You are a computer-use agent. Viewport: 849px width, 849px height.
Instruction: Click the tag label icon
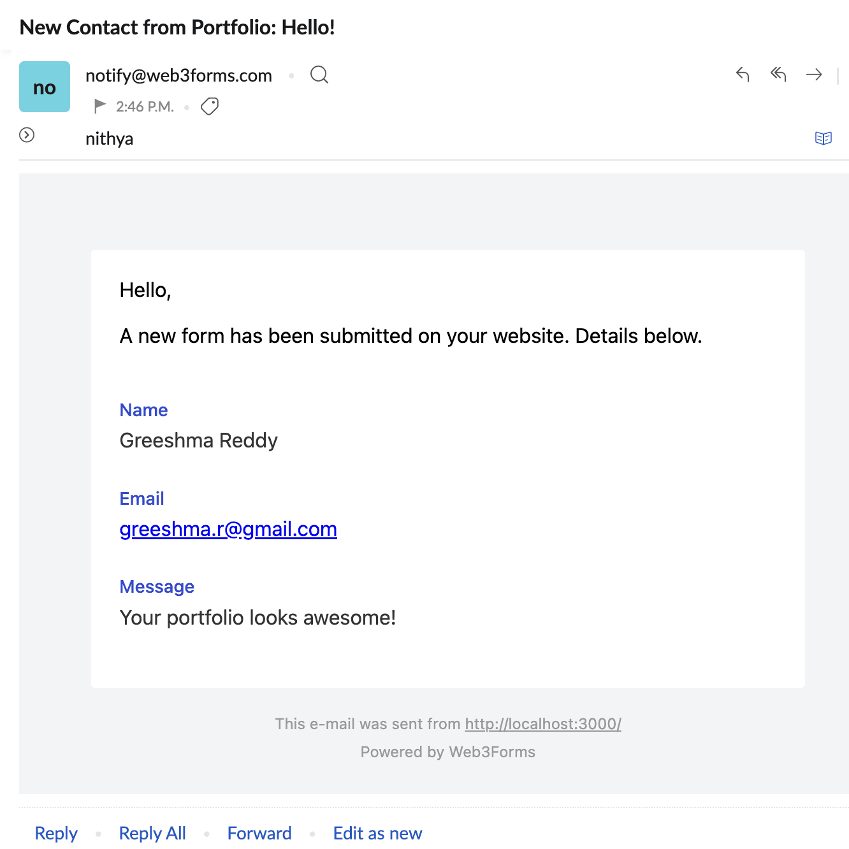point(210,106)
